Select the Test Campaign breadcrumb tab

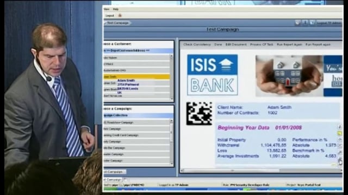point(117,23)
